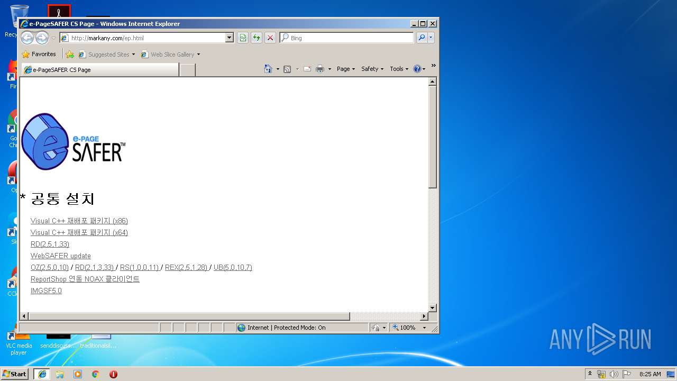The height and width of the screenshot is (381, 677).
Task: Click the Refresh page icon
Action: [257, 38]
